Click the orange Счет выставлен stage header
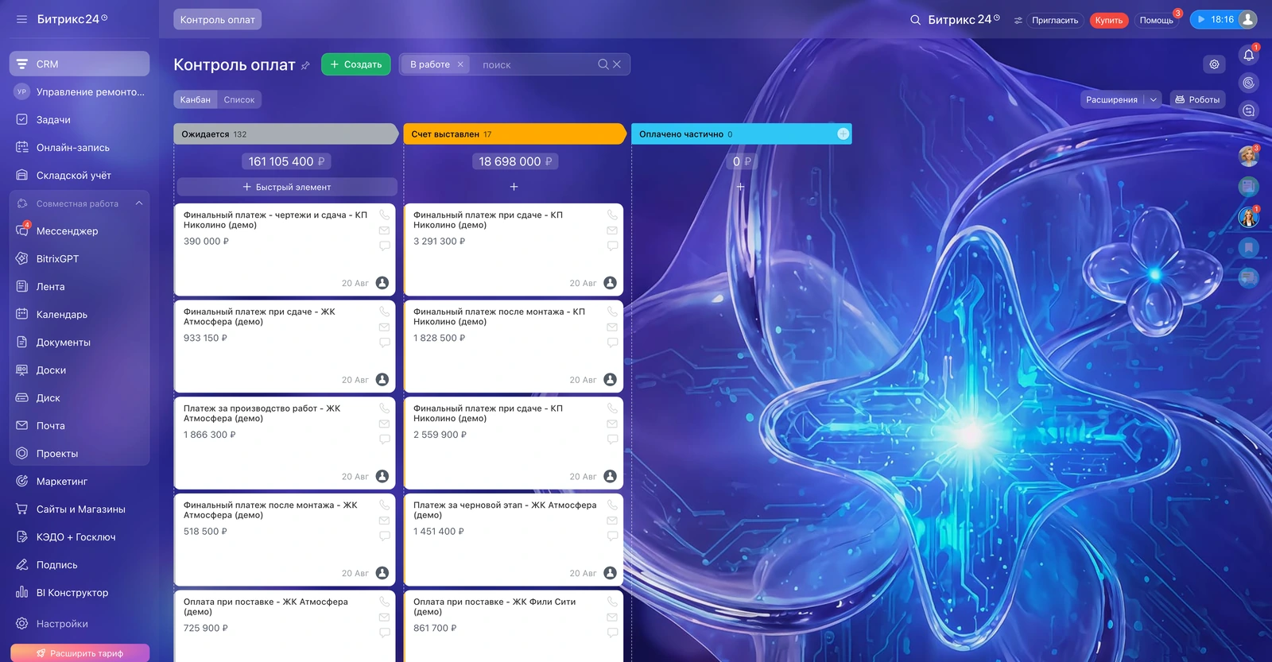The height and width of the screenshot is (662, 1272). coord(514,134)
